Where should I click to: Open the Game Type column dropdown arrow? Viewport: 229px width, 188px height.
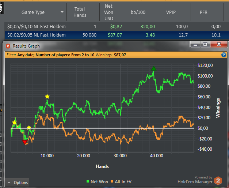click(62, 12)
